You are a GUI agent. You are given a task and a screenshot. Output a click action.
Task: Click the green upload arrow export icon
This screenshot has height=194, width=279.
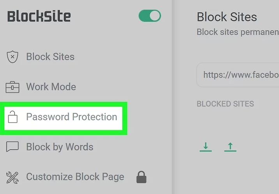pos(230,147)
